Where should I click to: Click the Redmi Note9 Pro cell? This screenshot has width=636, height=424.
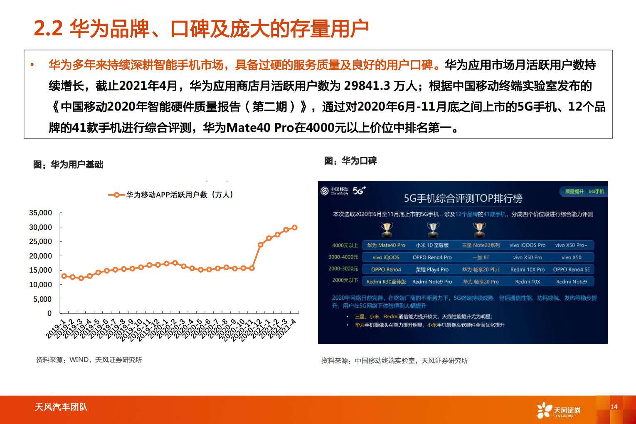(432, 282)
